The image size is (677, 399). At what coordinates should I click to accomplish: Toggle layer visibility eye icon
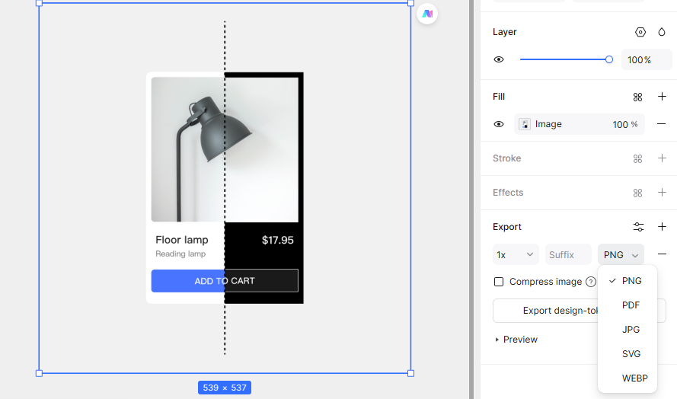coord(499,59)
